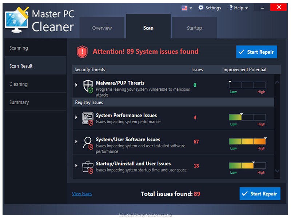Image resolution: width=291 pixels, height=218 pixels.
Task: Select Scan Result in the sidebar
Action: (35, 66)
